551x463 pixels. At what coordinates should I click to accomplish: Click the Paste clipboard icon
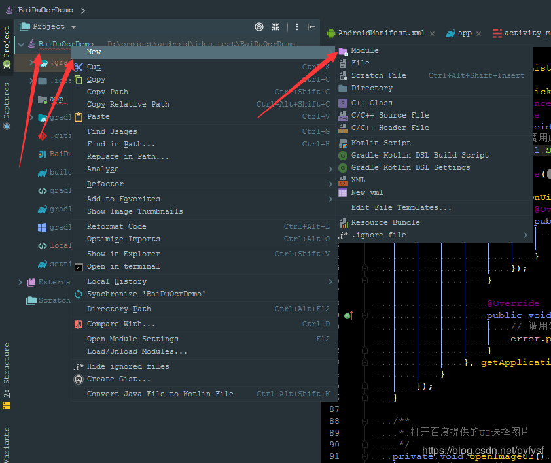pos(79,117)
